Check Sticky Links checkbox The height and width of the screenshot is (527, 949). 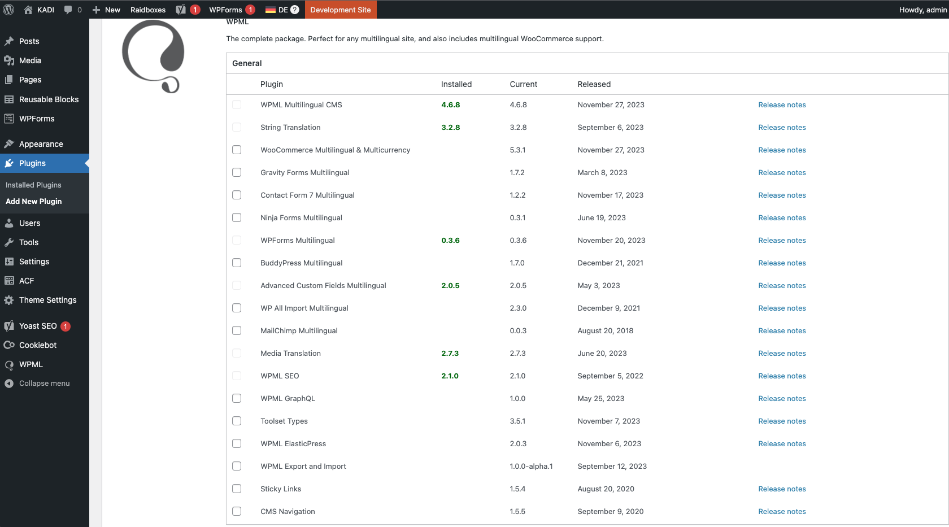pos(237,489)
